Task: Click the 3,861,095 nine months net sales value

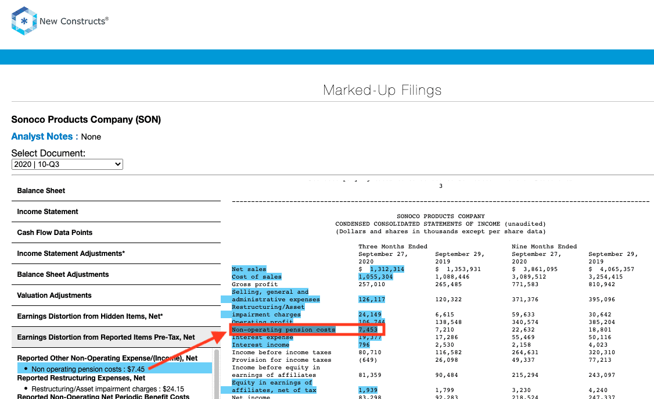Action: (540, 269)
